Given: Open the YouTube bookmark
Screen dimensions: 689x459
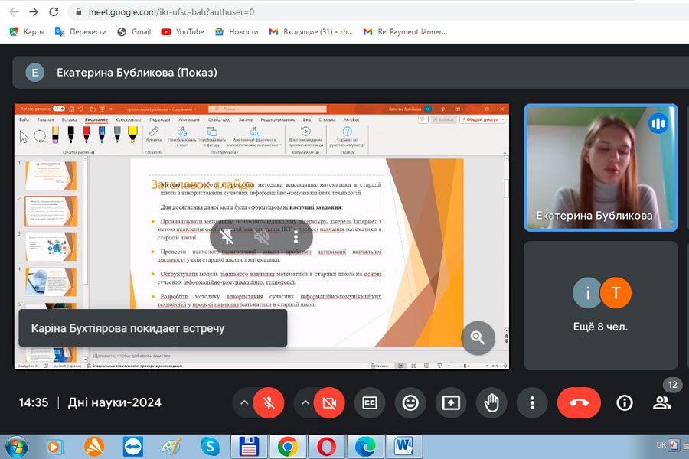Looking at the screenshot, I should 182,32.
